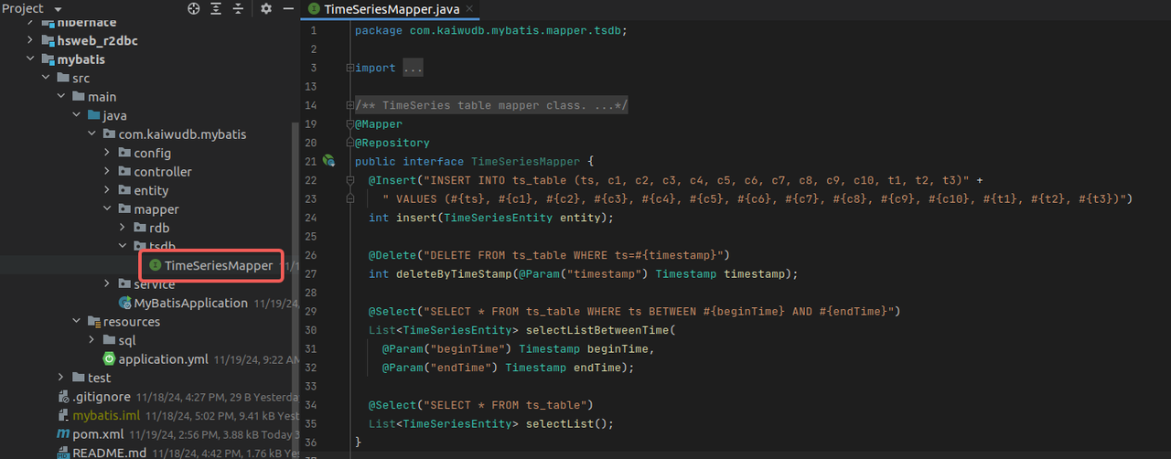Open the pom.xml Maven file
The width and height of the screenshot is (1171, 459).
point(98,434)
